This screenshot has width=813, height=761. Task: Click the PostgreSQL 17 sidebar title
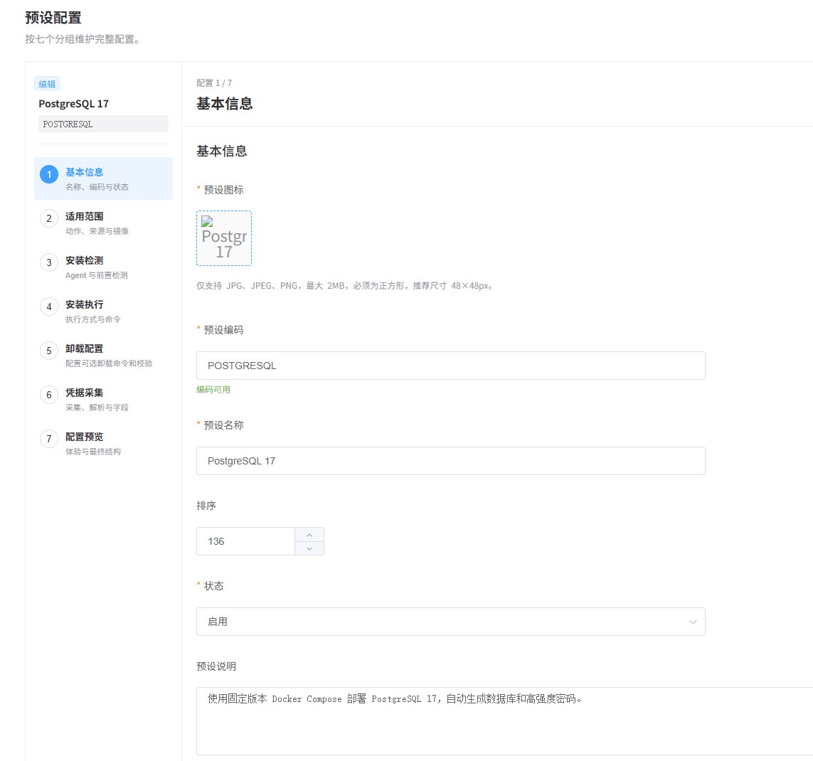[x=74, y=104]
